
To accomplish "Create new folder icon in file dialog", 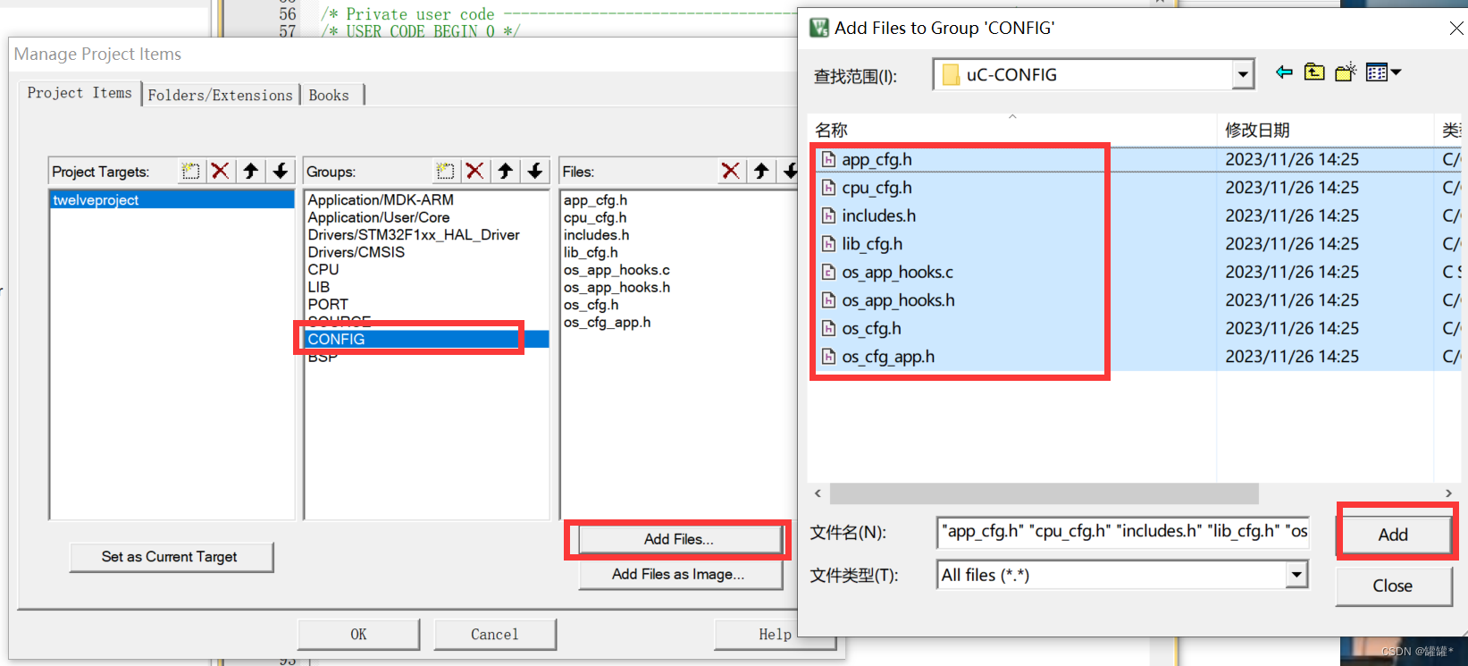I will [1346, 72].
